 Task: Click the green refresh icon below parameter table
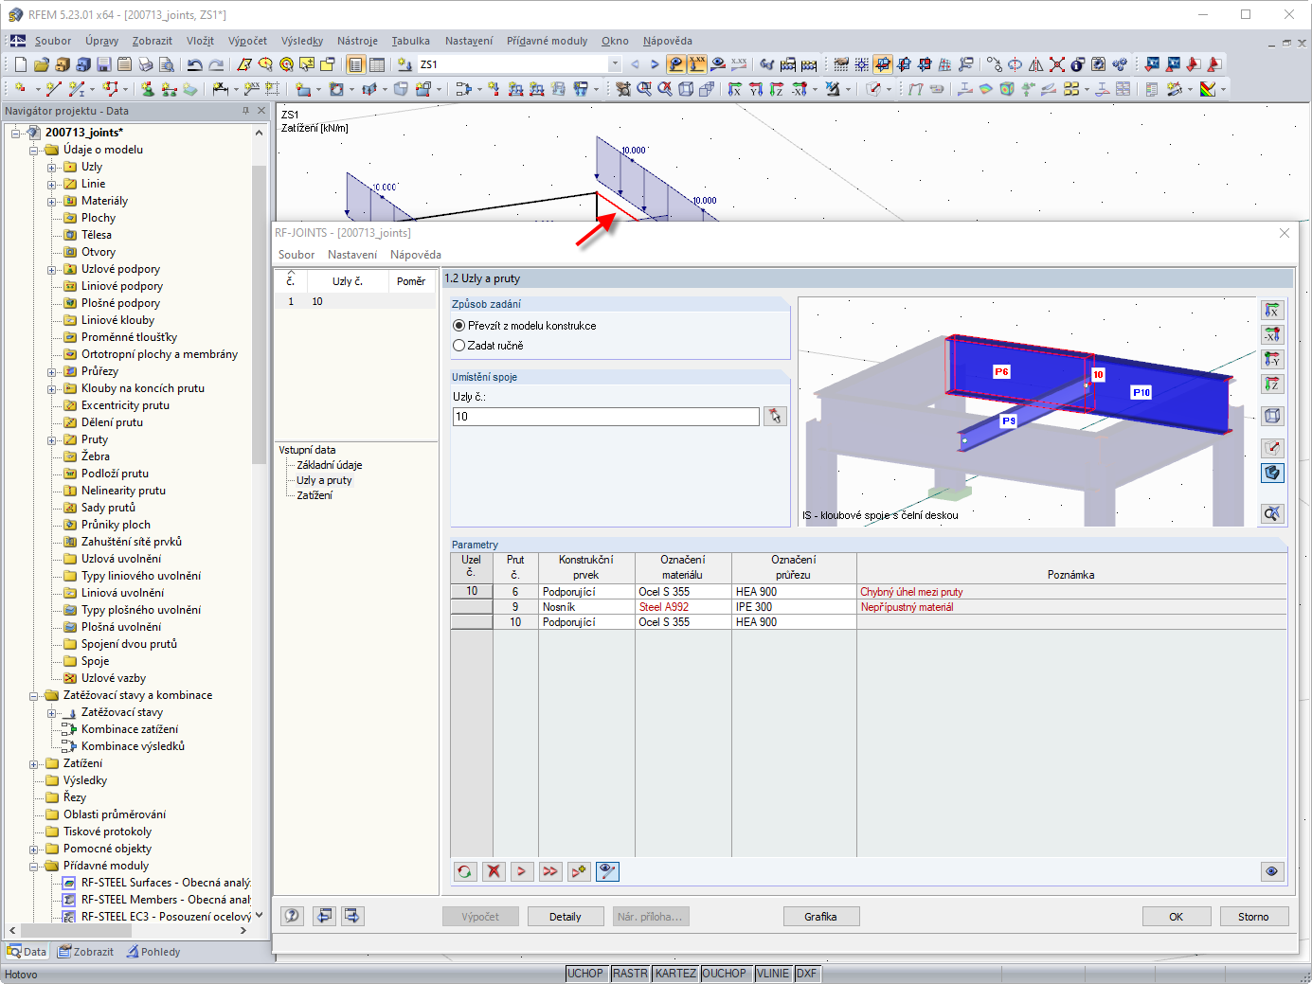coord(465,871)
